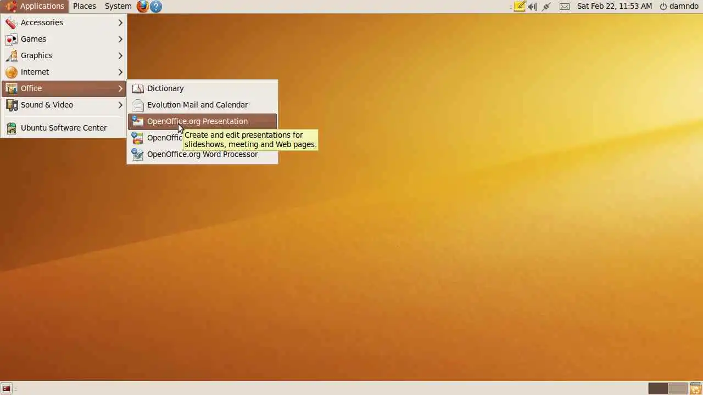Launch the Firefox browser from the top panel
The width and height of the screenshot is (703, 395).
click(143, 6)
